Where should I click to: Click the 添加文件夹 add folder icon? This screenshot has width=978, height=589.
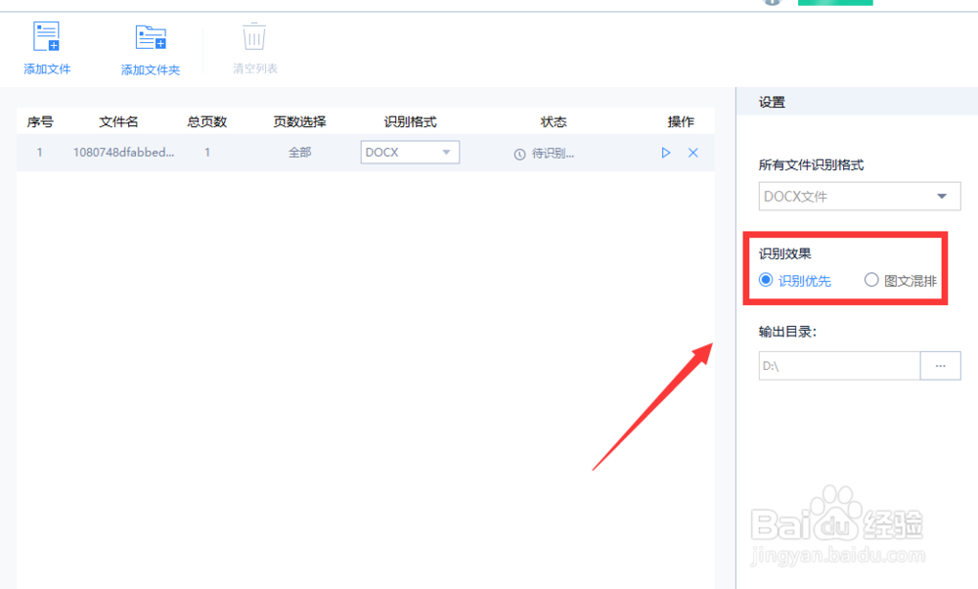pyautogui.click(x=152, y=37)
